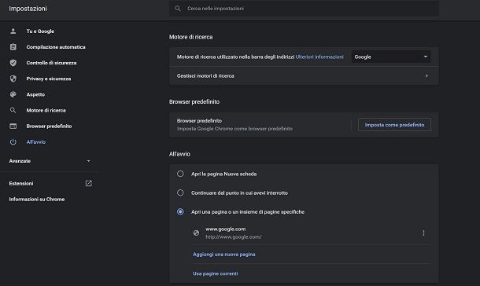Click the http://www.google.com/ URL text

tap(234, 236)
